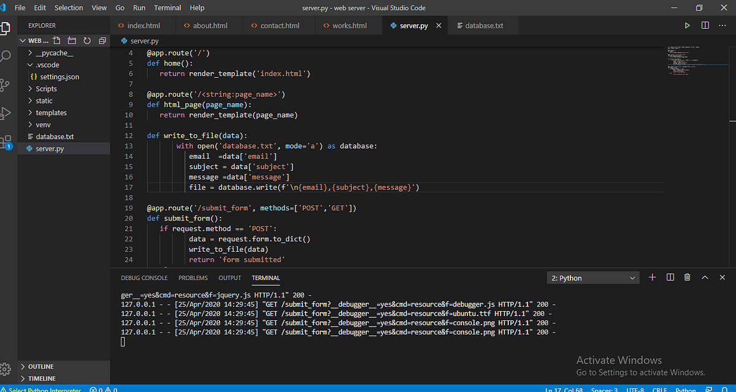Click Select Python Interpreter in status bar
The image size is (736, 392).
pos(40,390)
